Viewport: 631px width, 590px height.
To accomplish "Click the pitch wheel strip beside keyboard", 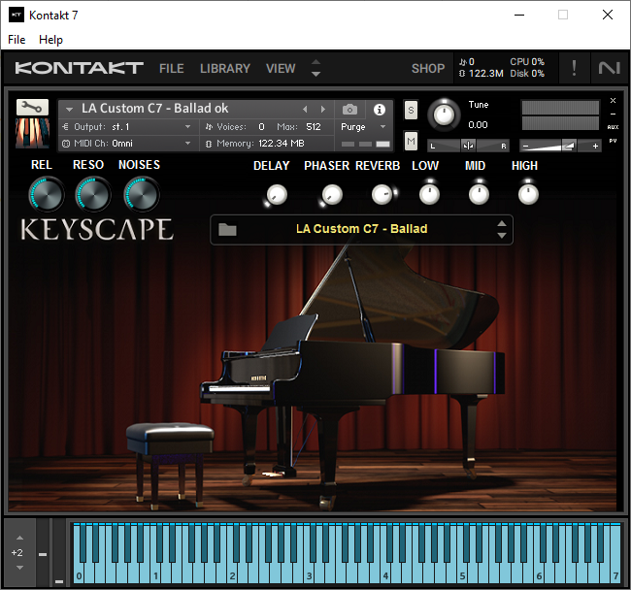I will pos(43,552).
